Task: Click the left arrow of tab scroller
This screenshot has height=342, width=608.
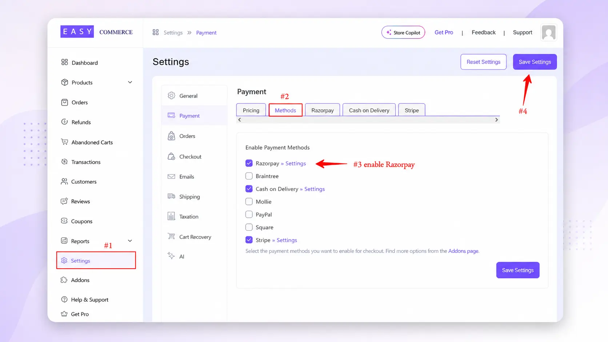Action: 239,120
